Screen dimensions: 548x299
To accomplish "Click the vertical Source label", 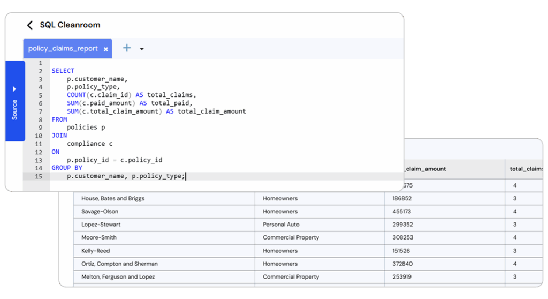I will click(x=14, y=110).
